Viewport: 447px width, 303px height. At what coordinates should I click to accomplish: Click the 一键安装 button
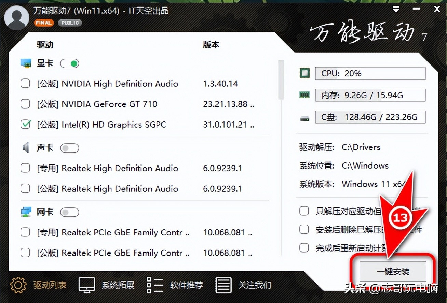click(393, 272)
